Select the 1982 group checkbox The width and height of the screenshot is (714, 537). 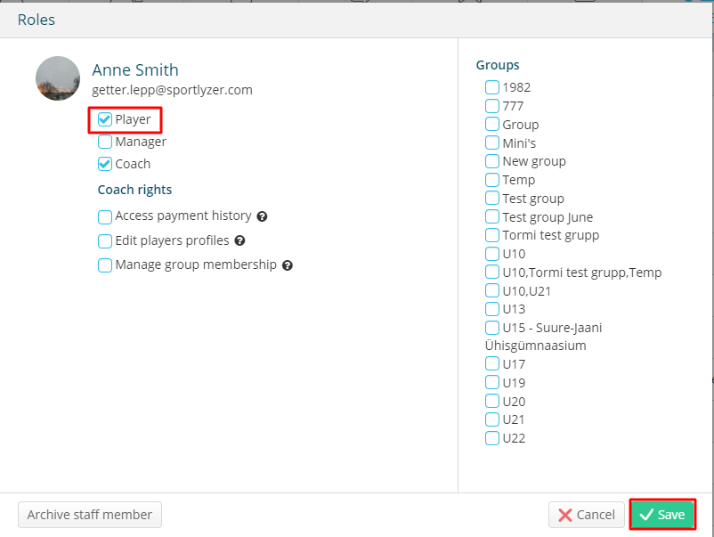[x=492, y=87]
